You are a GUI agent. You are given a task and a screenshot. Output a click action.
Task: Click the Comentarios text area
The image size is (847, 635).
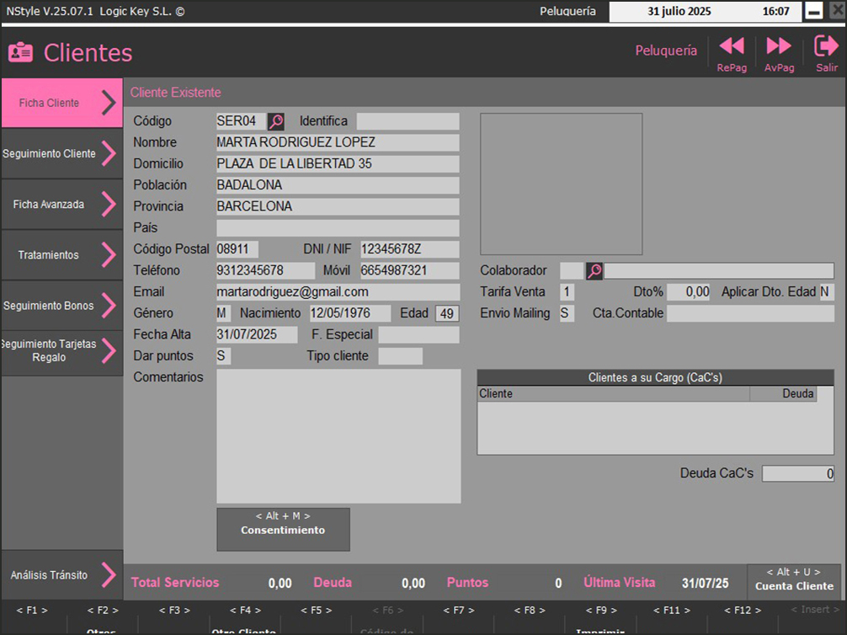[338, 435]
